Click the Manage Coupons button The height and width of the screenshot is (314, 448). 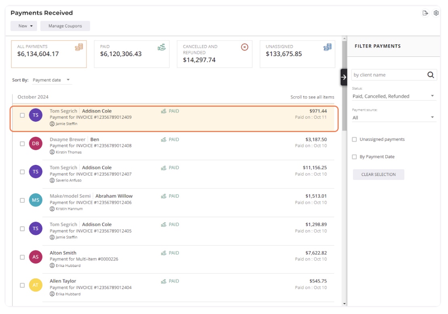pos(65,26)
